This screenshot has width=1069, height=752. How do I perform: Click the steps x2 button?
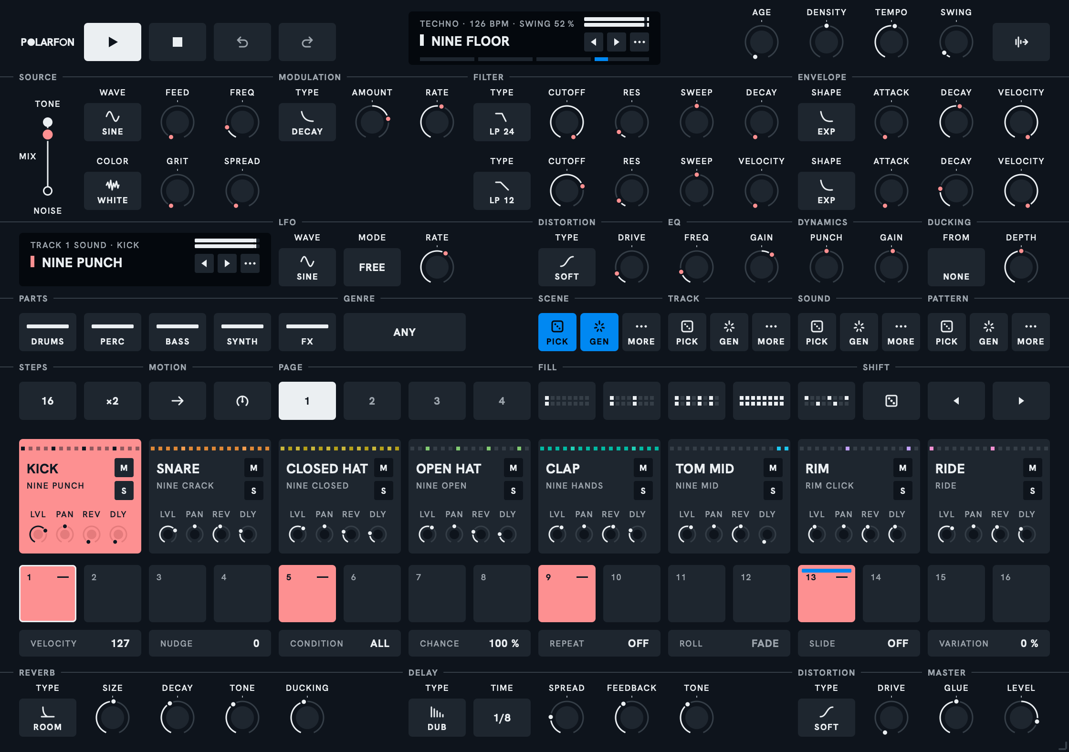click(113, 401)
